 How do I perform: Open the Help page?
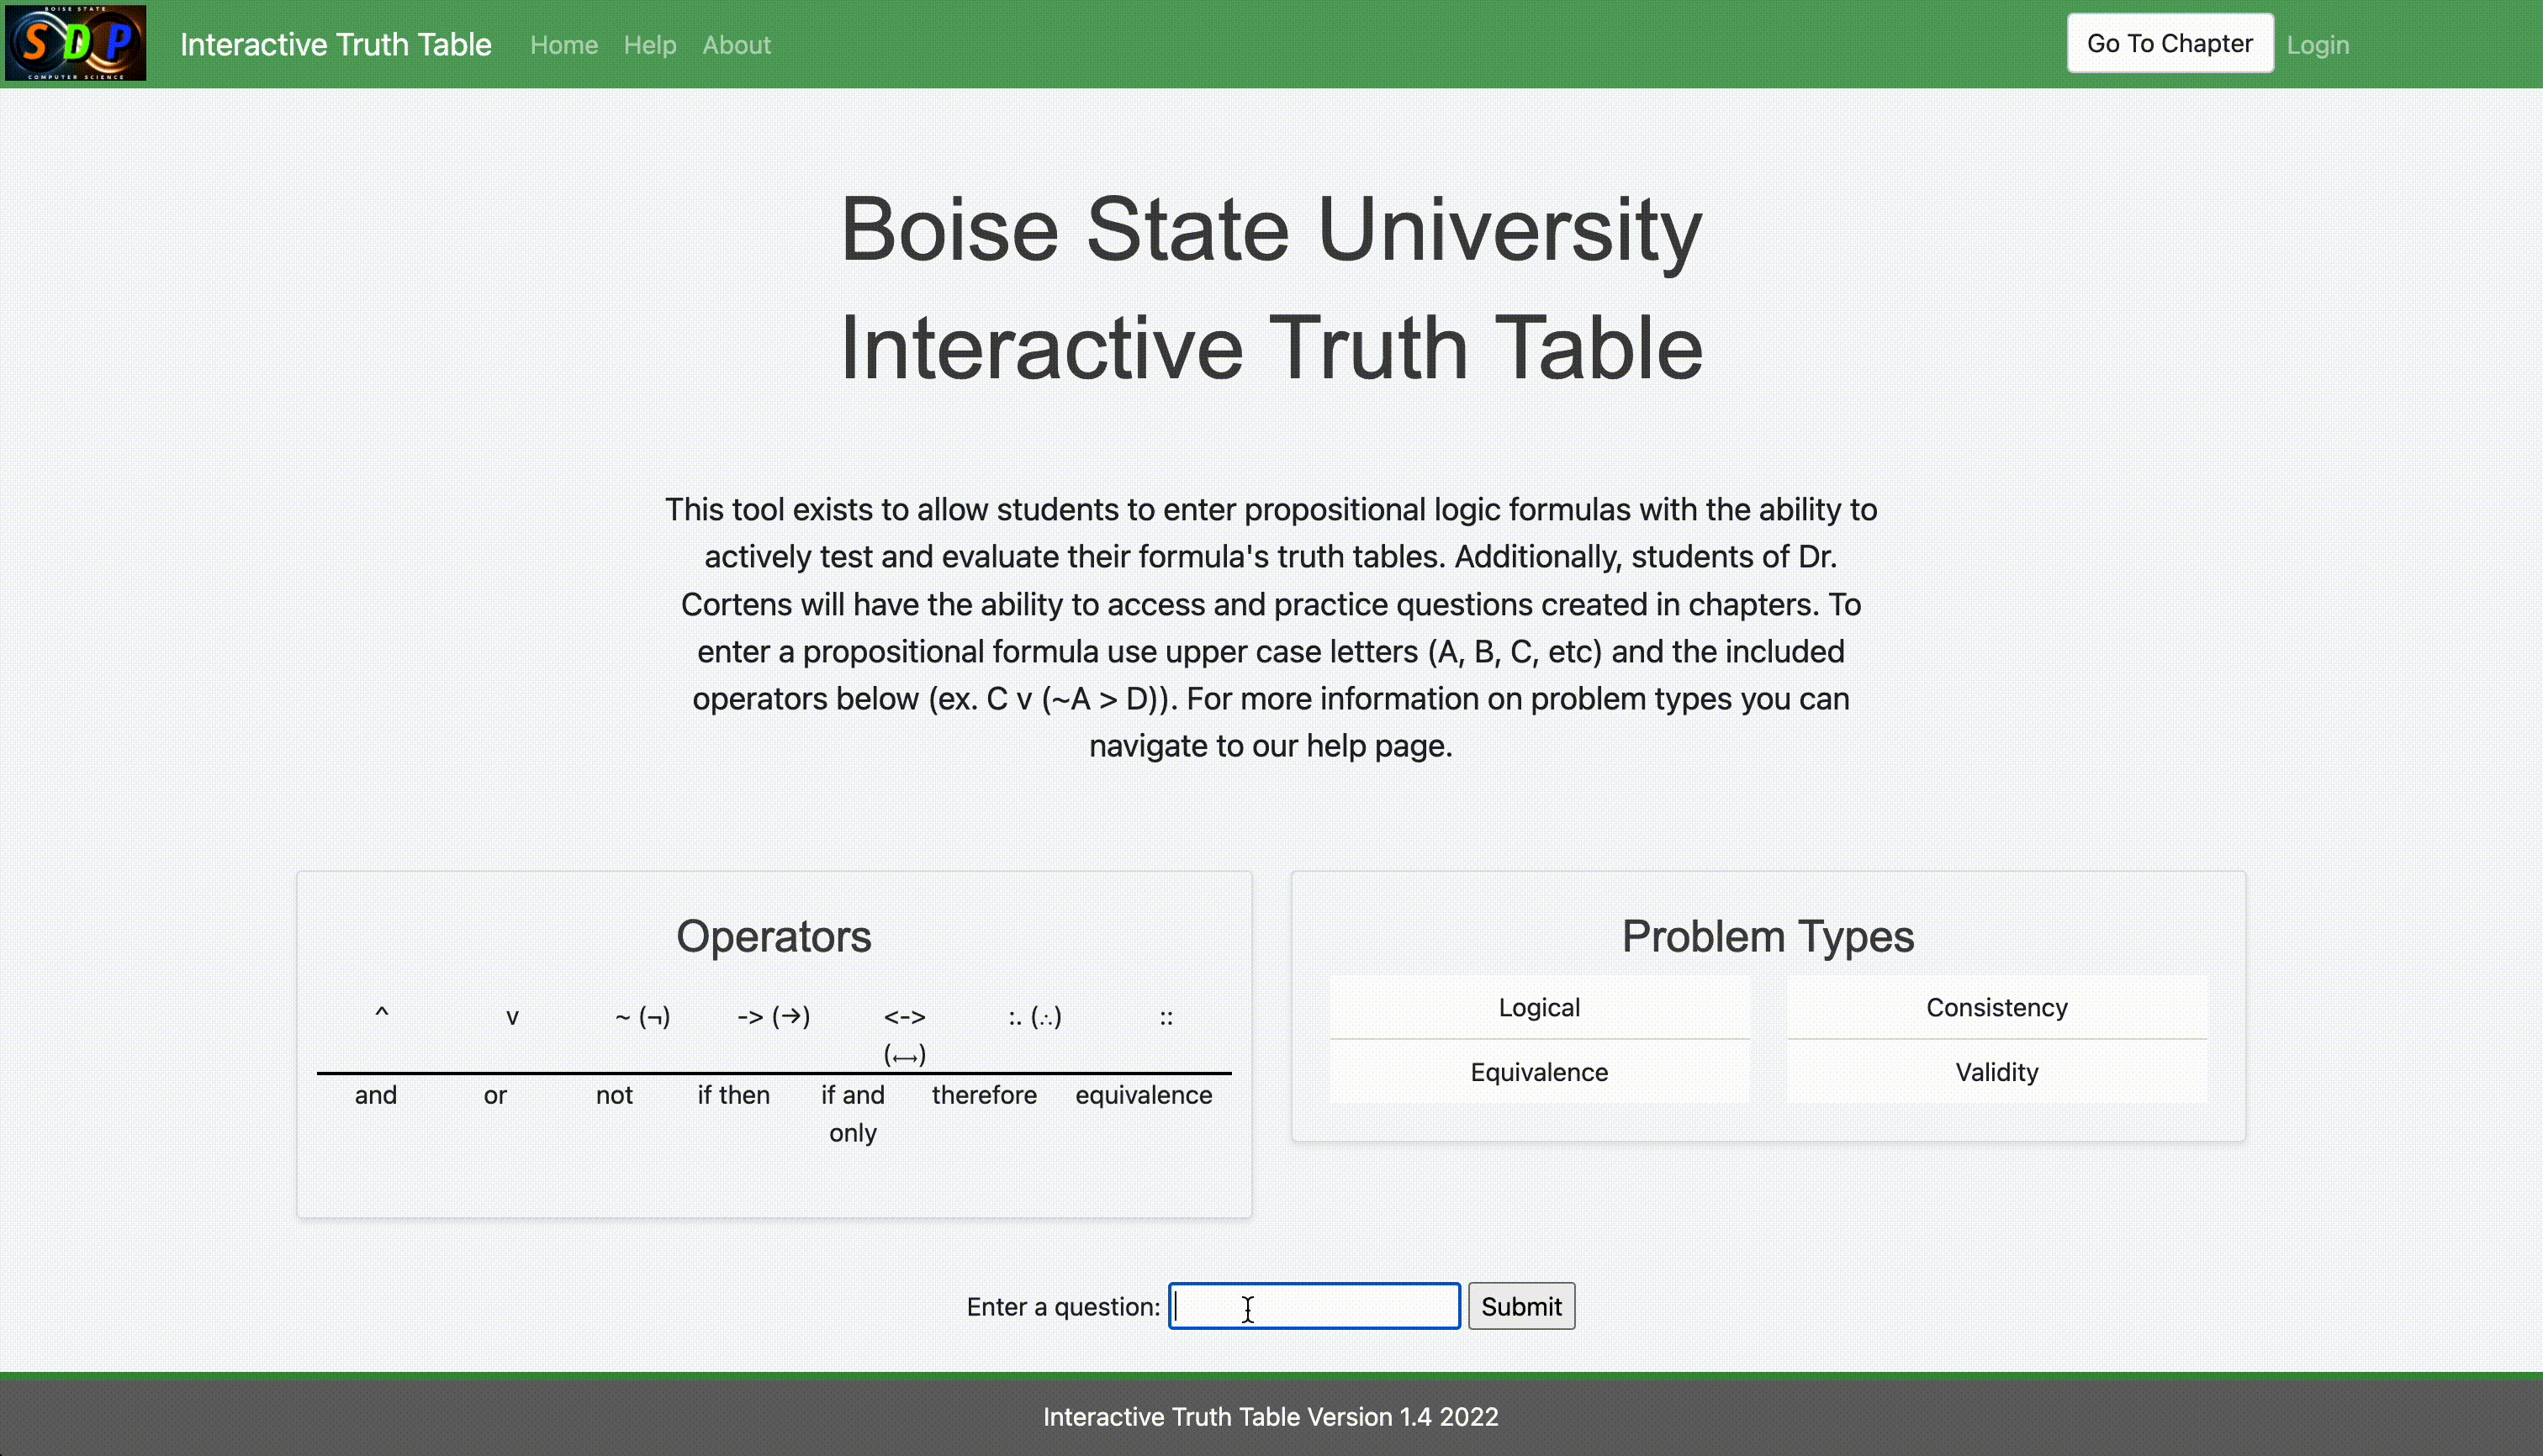(x=649, y=45)
